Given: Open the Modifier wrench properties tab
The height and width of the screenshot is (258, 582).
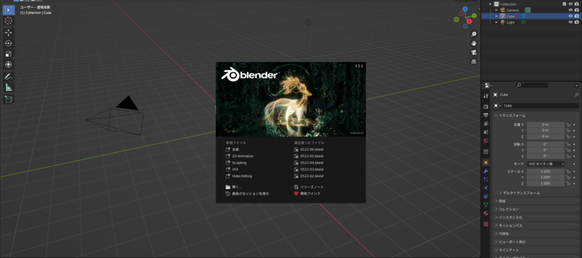Looking at the screenshot, I should 486,171.
